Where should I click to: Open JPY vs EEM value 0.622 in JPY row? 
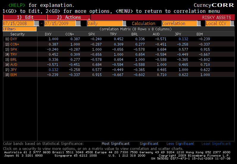point(205,70)
